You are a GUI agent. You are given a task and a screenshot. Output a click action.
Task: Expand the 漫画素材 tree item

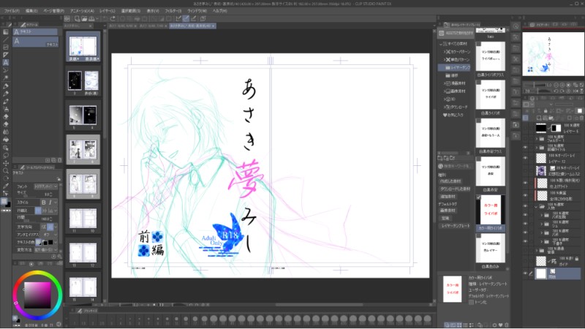[445, 83]
